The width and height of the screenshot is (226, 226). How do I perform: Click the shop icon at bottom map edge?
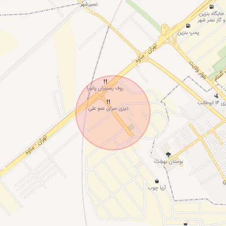pyautogui.click(x=185, y=225)
